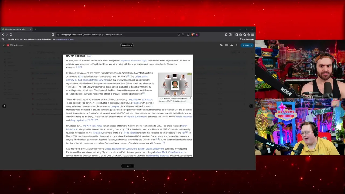Screen dimensions: 345x194
Task: Open the apps grid in bookmarks bar
Action: click(x=3, y=39)
